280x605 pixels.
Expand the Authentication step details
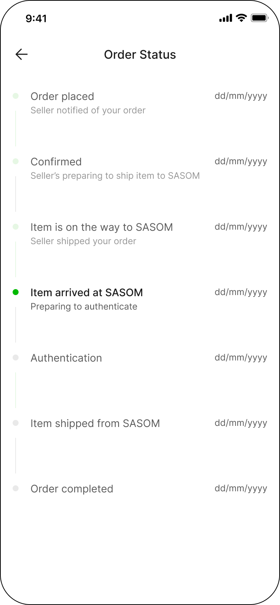click(66, 358)
